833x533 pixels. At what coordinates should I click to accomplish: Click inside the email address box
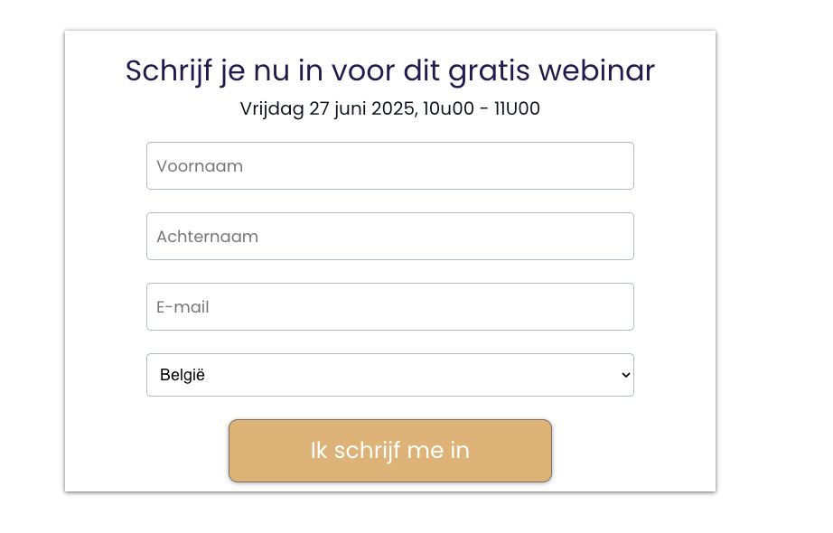click(x=390, y=306)
